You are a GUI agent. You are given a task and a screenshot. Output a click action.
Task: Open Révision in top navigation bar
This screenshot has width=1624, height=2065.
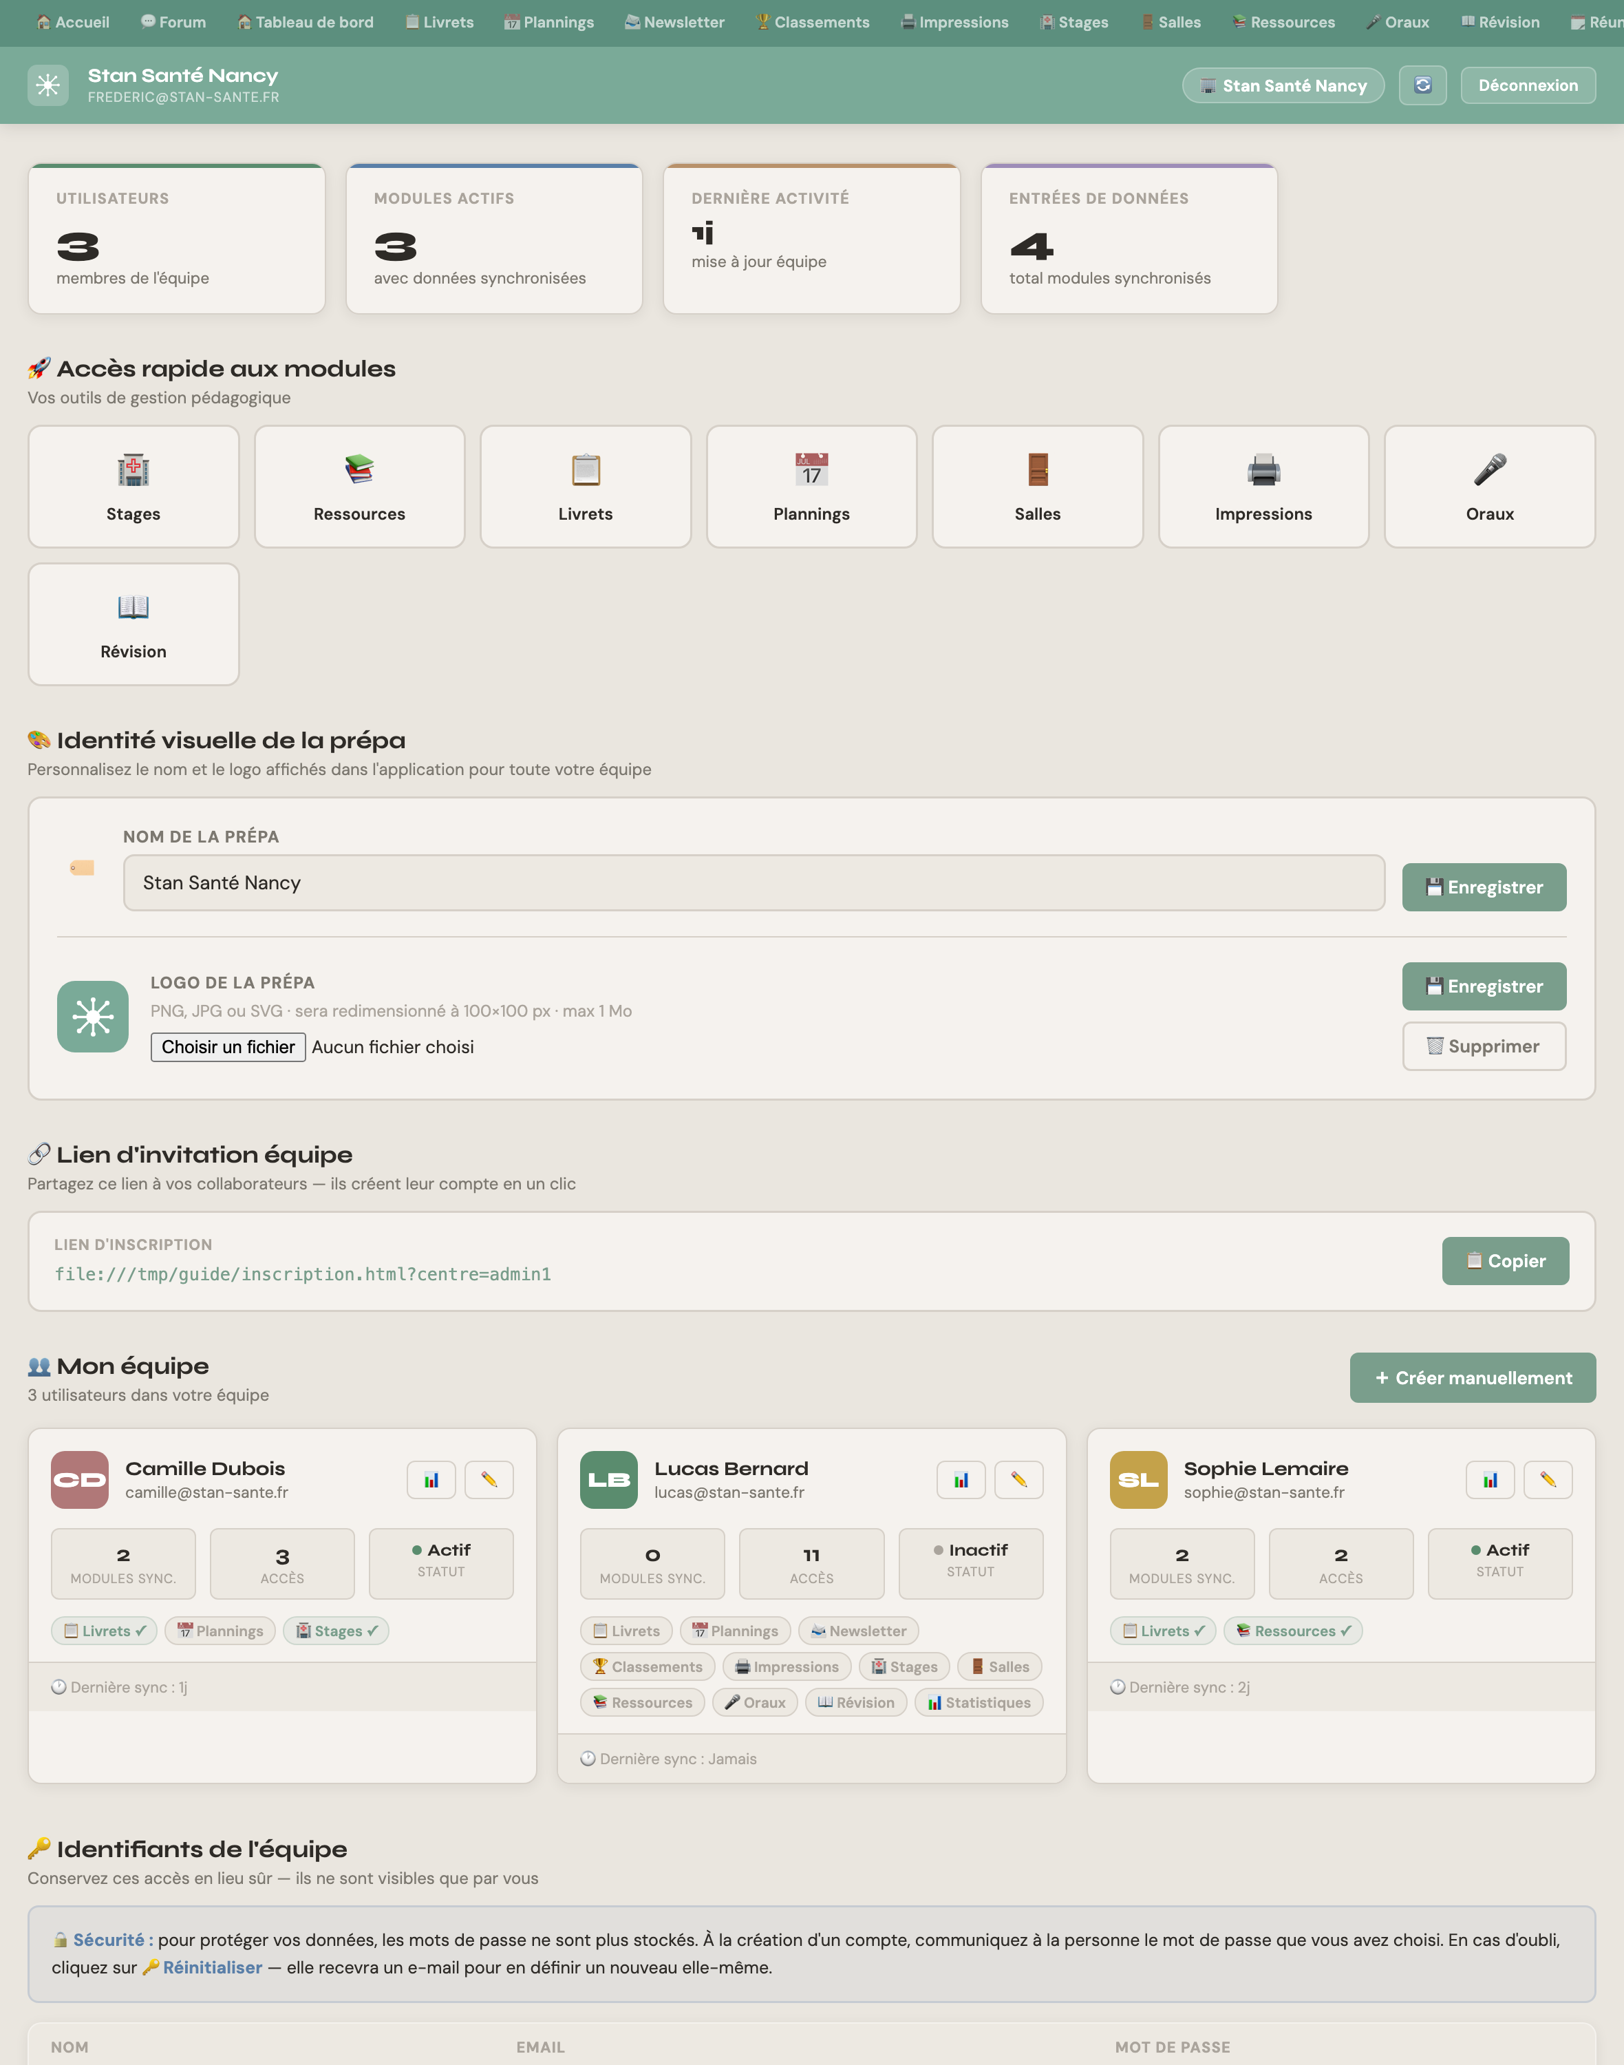coord(1500,22)
